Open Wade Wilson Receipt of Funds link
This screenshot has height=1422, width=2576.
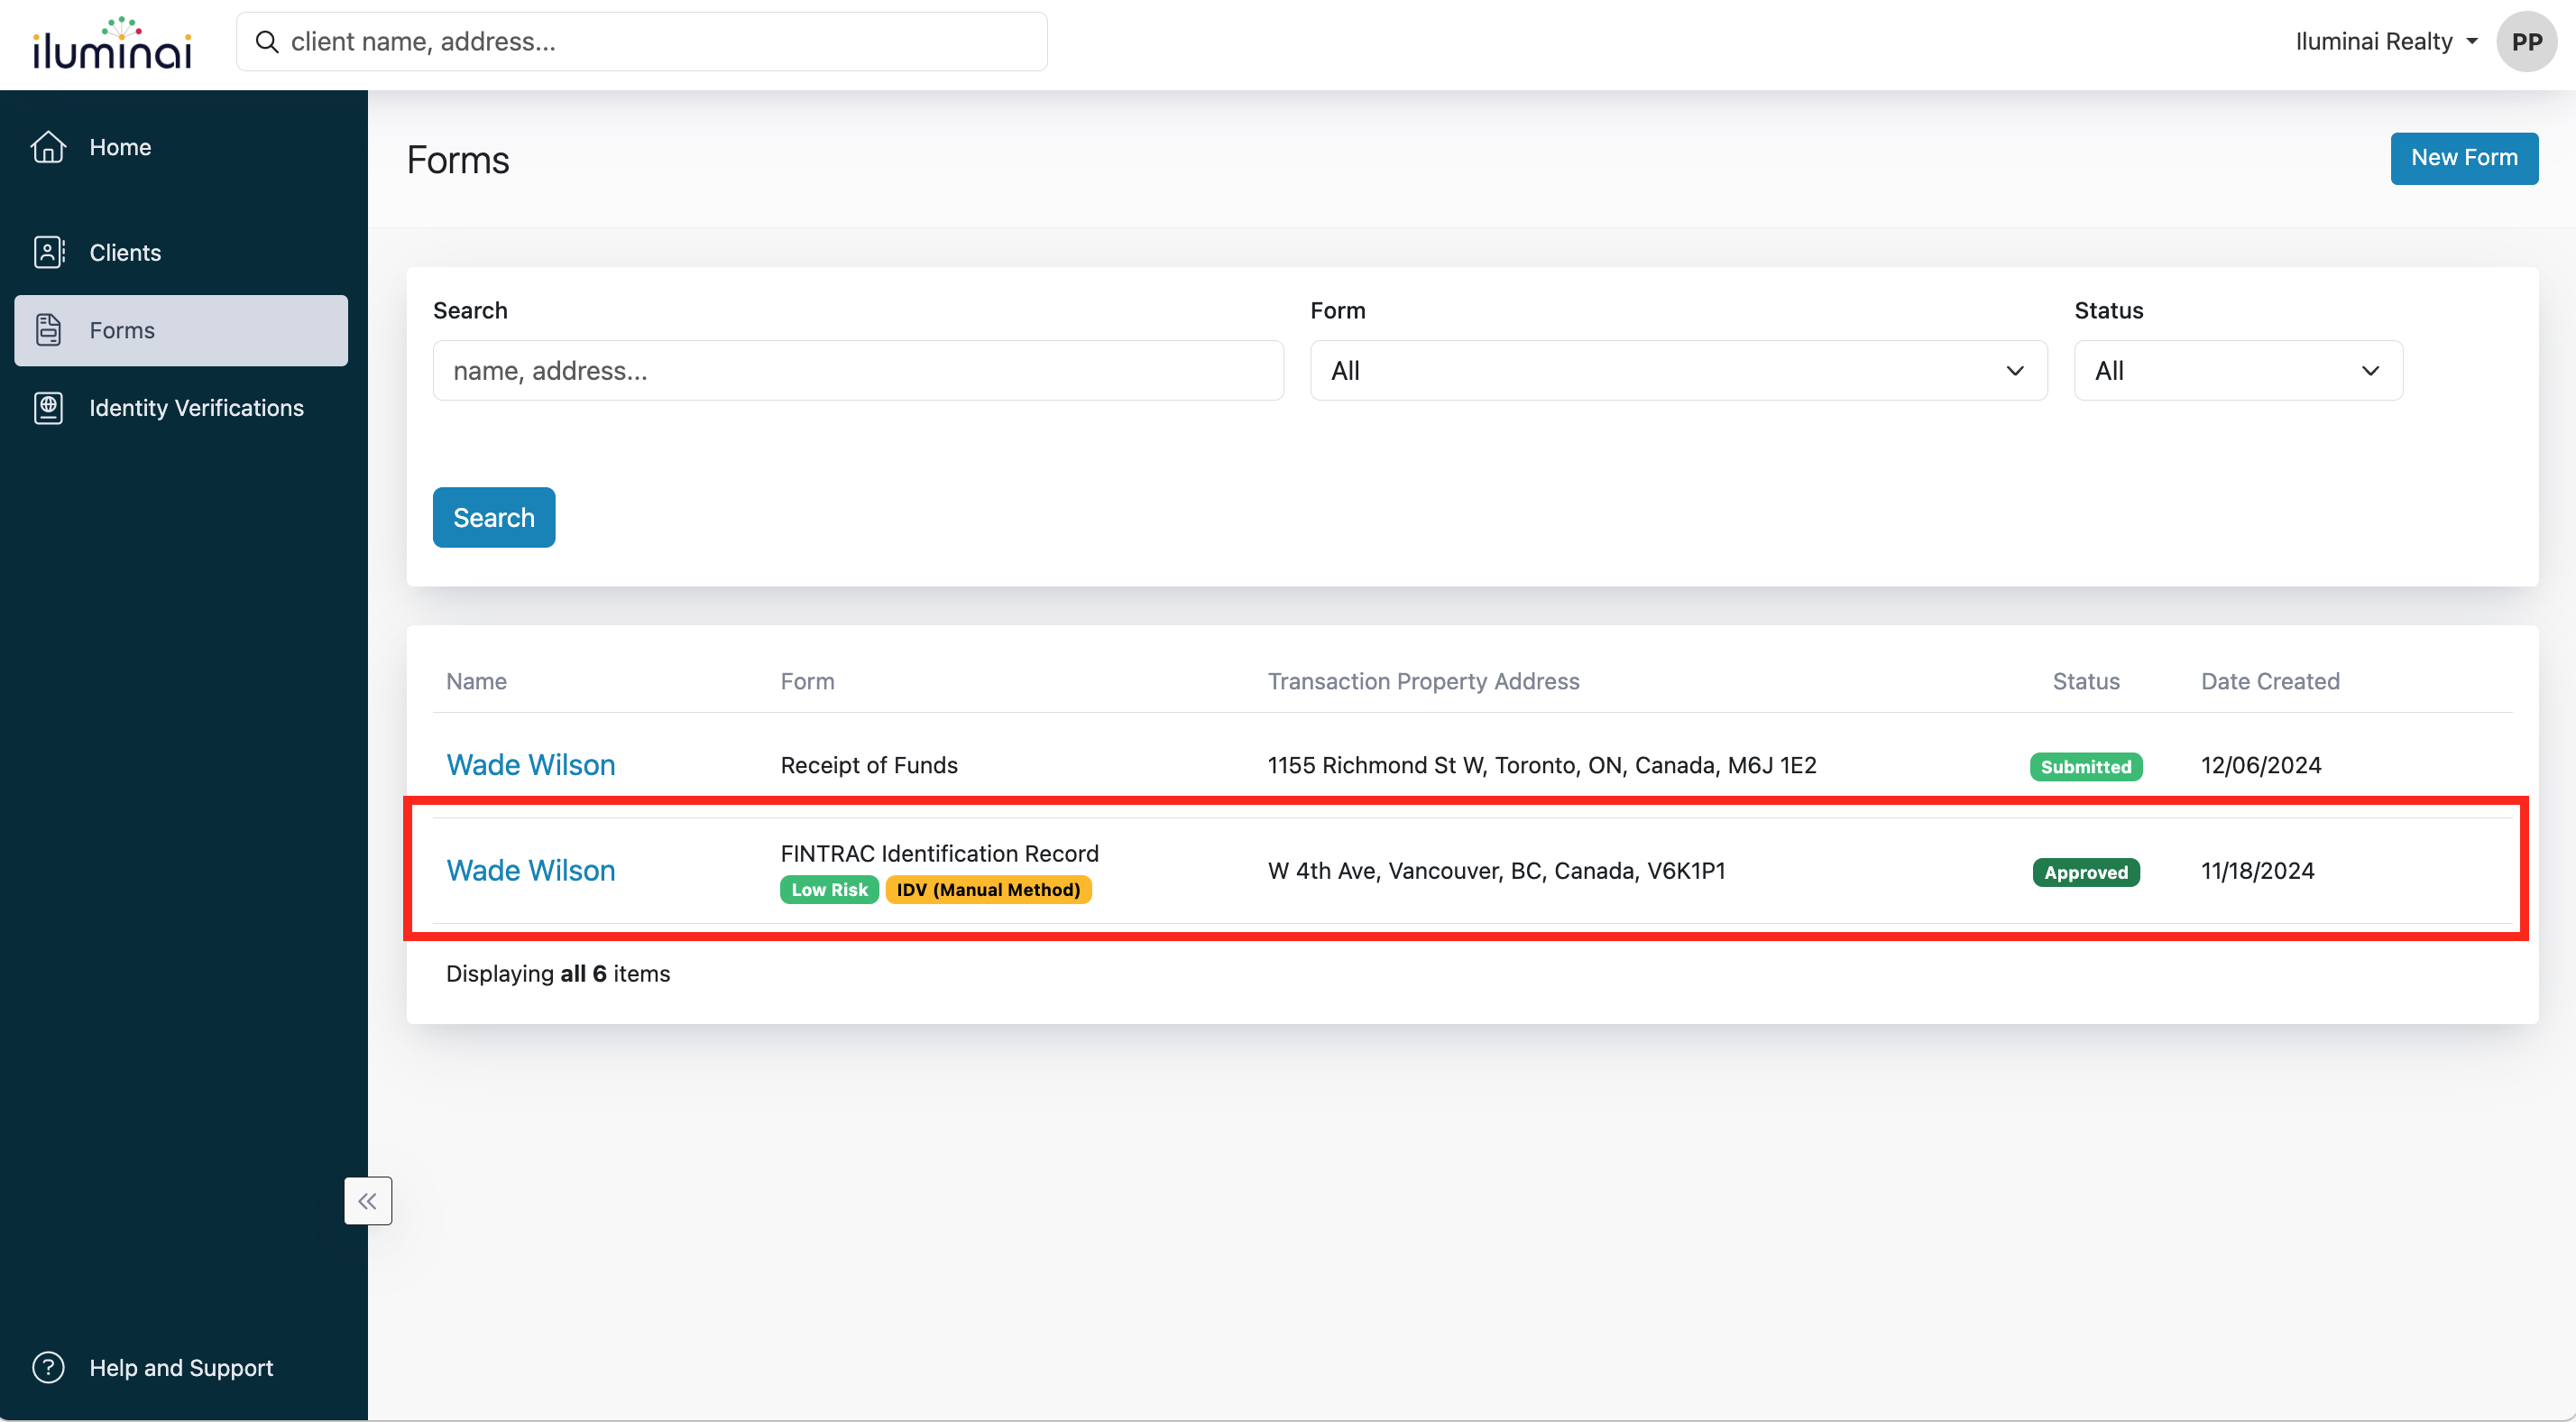tap(530, 765)
